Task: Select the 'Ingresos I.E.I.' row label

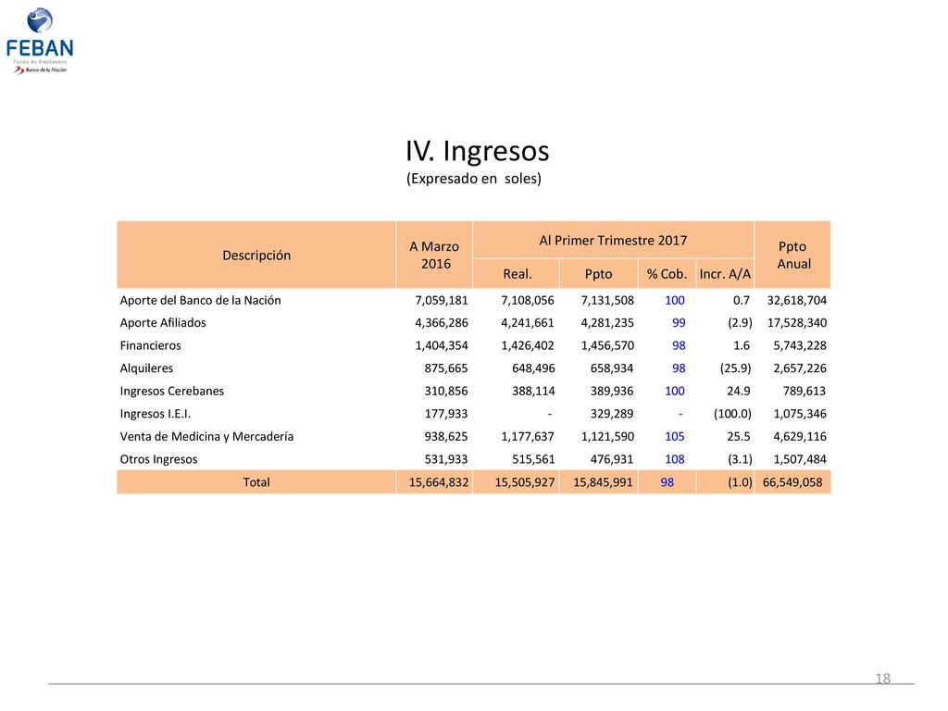Action: pyautogui.click(x=155, y=414)
